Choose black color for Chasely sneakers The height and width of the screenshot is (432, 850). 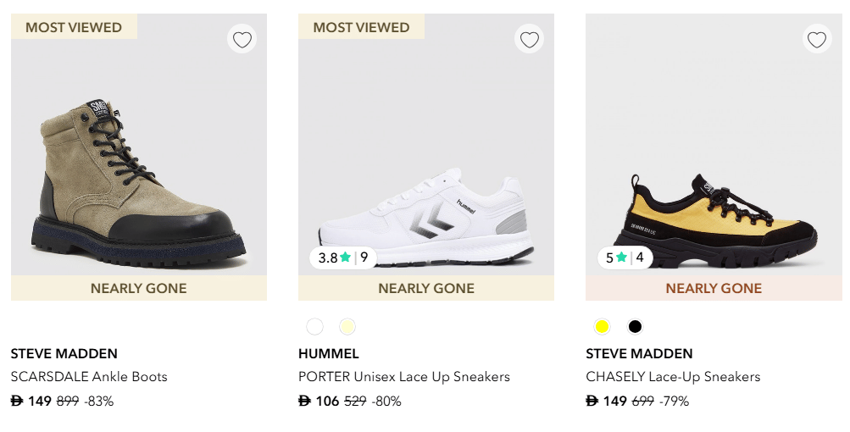635,327
